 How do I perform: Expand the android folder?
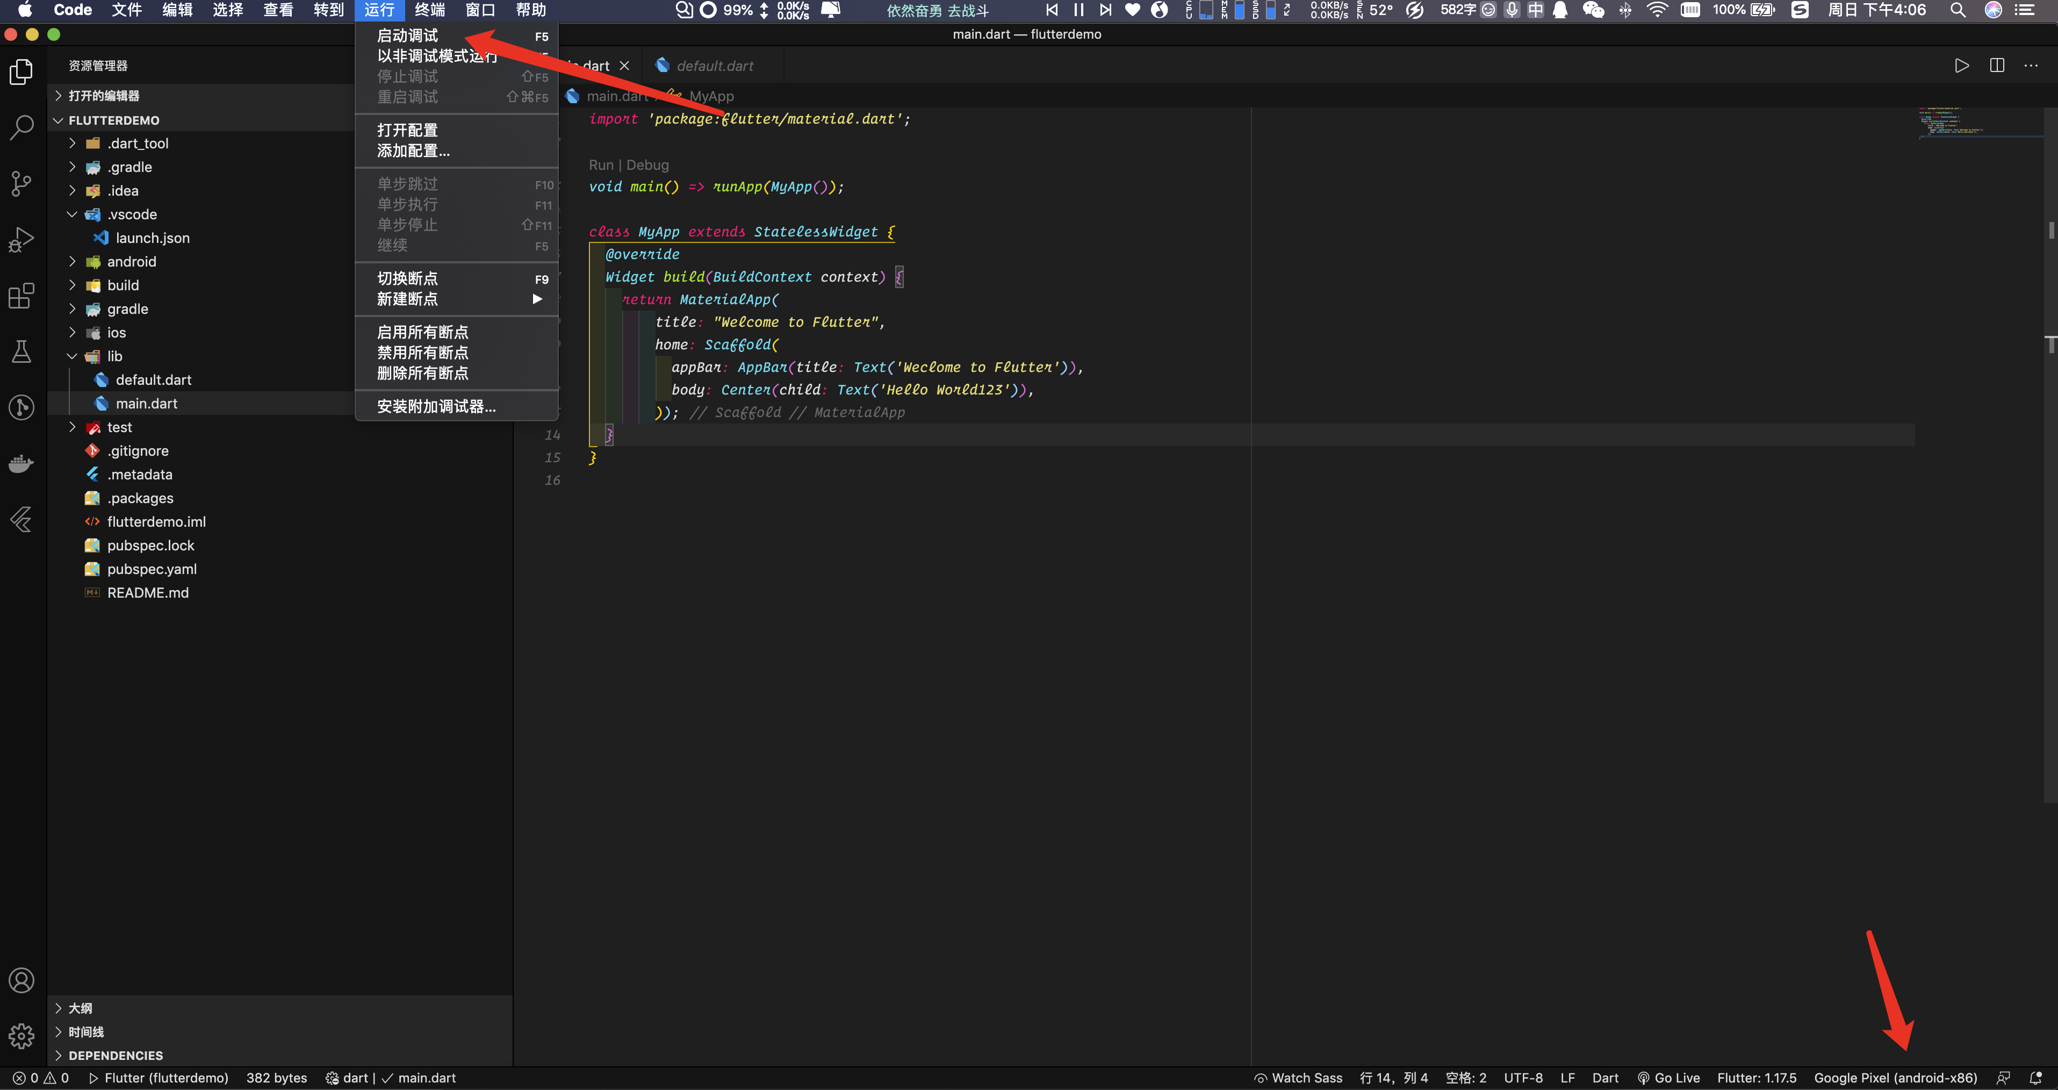[132, 261]
